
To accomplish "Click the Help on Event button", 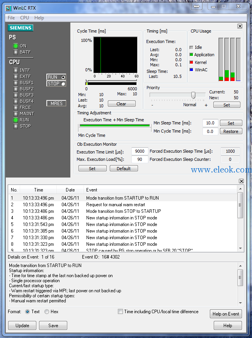I will coord(226,314).
